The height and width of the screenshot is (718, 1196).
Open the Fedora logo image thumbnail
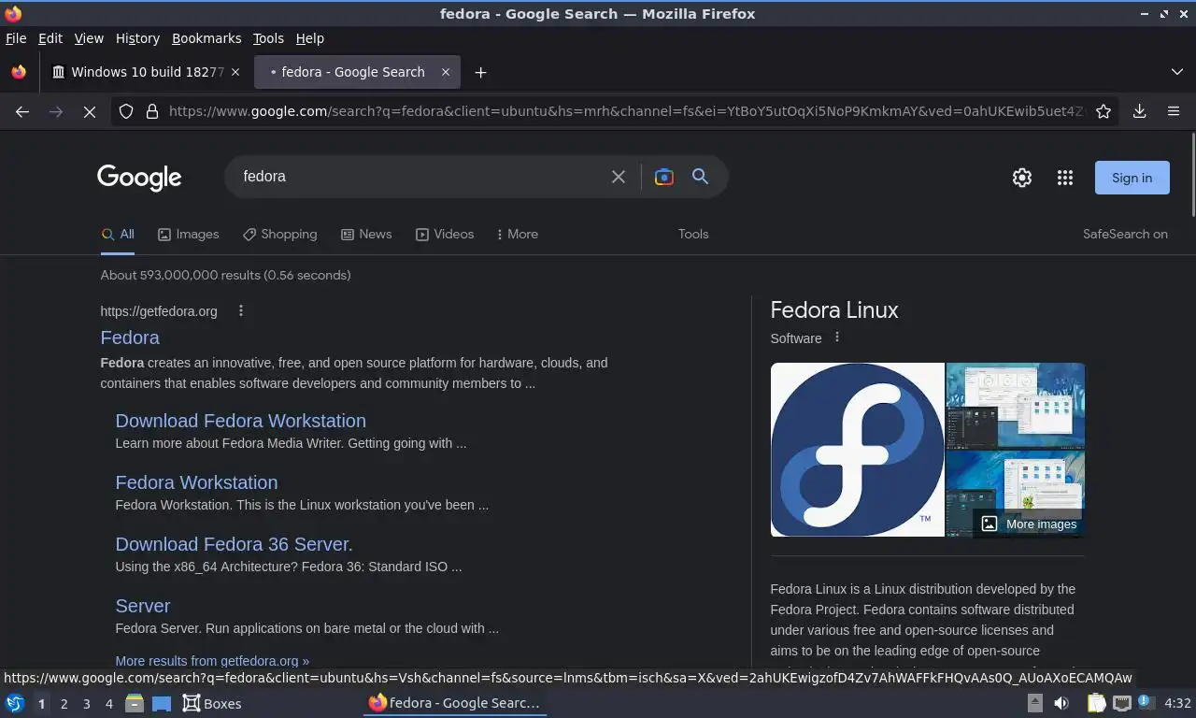click(x=857, y=450)
